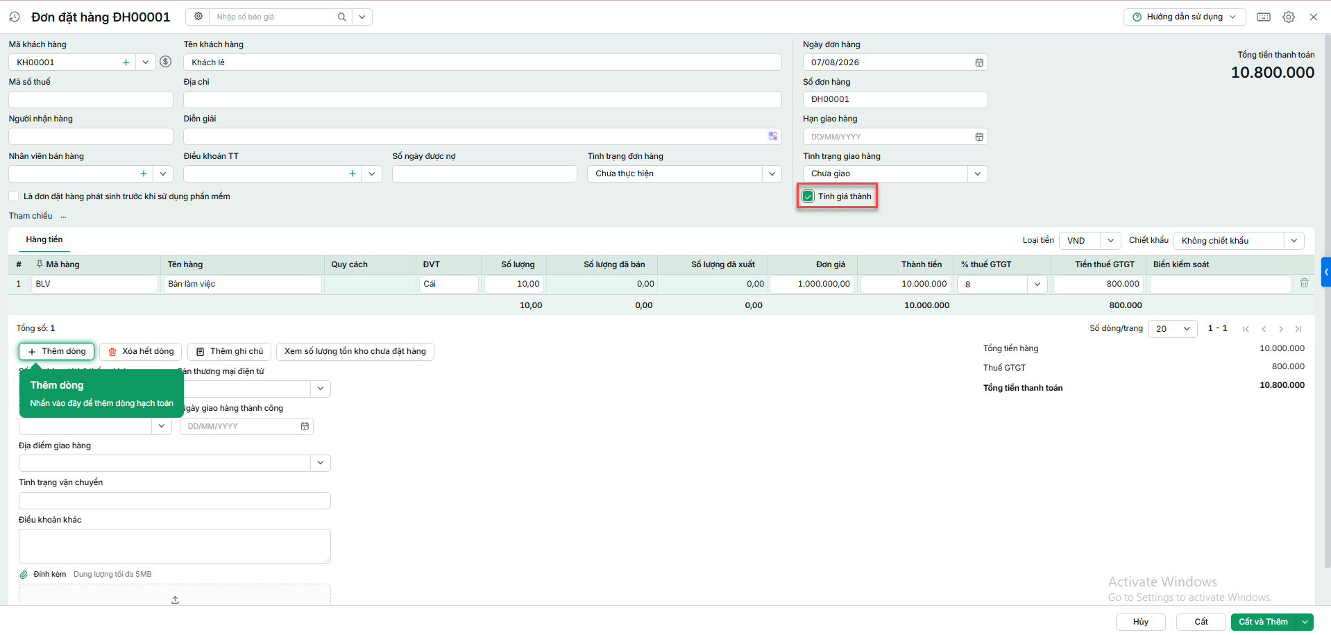The width and height of the screenshot is (1331, 635).
Task: Click the Tên khách hàng field Khách lẻ
Action: [482, 62]
